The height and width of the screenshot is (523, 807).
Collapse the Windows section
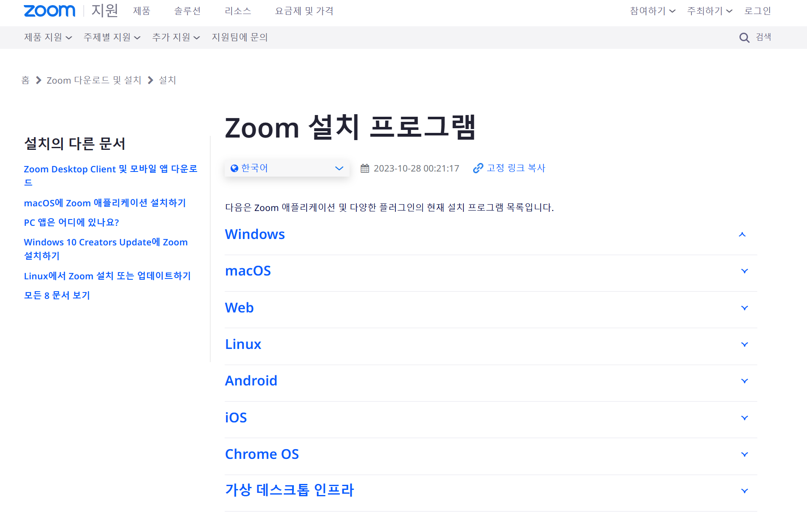[x=742, y=235]
